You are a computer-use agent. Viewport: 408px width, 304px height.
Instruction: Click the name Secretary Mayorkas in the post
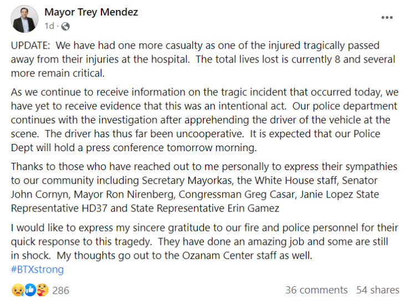coord(187,181)
